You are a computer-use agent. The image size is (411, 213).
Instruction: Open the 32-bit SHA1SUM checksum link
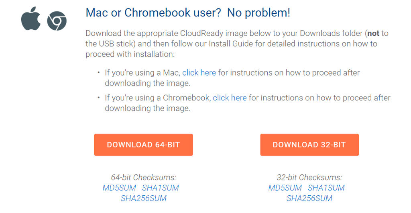coord(326,188)
